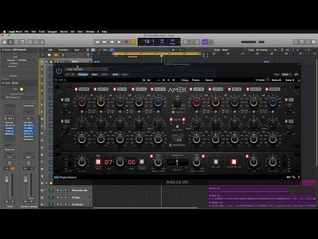Open the tracks area Functions menu
Image resolution: width=318 pixels, height=239 pixels.
click(x=64, y=50)
